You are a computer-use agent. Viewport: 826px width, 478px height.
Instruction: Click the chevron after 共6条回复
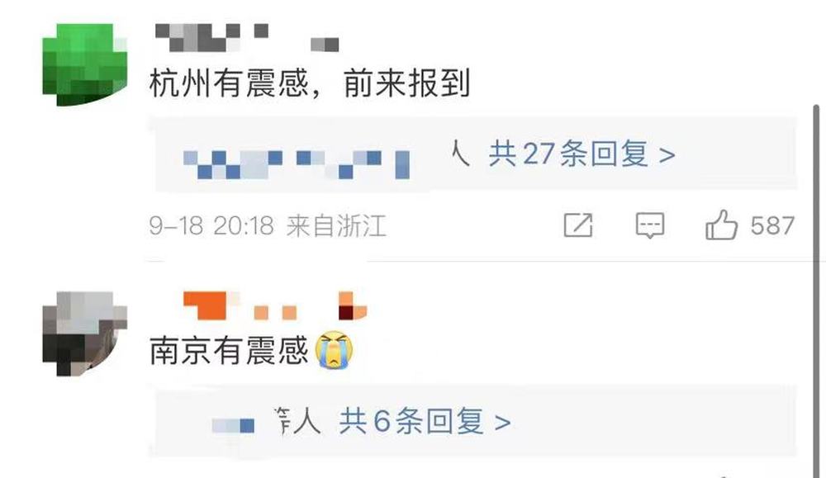click(502, 422)
